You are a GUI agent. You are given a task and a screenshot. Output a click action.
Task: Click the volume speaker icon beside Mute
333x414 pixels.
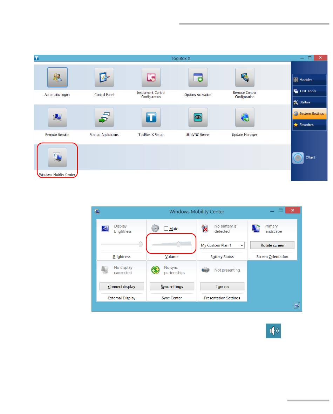155,228
